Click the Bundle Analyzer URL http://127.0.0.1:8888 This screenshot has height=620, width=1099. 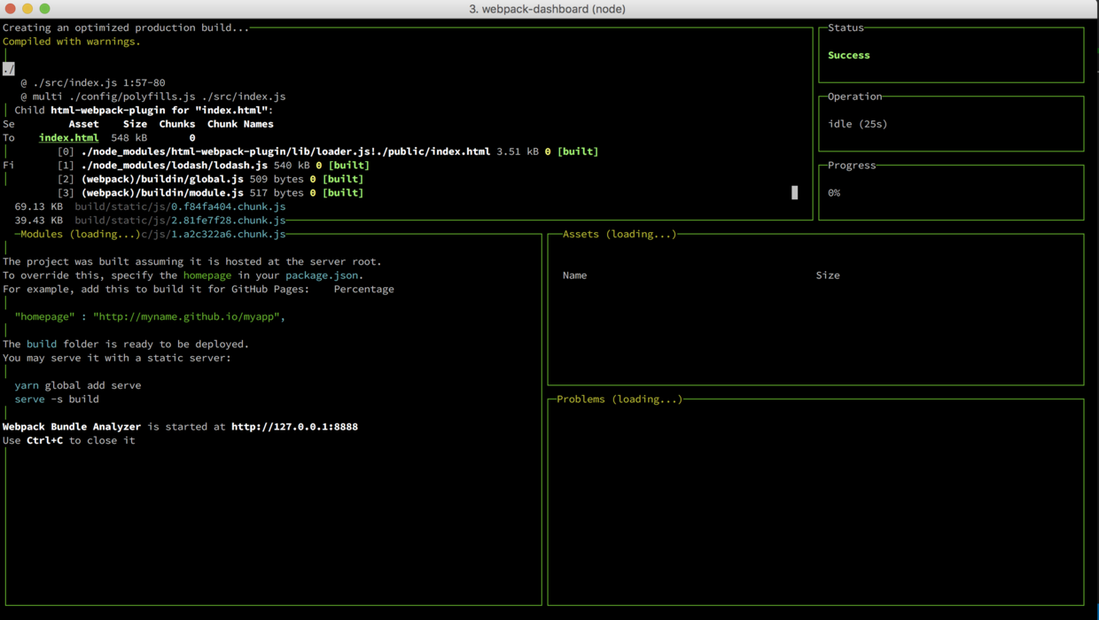click(x=294, y=427)
